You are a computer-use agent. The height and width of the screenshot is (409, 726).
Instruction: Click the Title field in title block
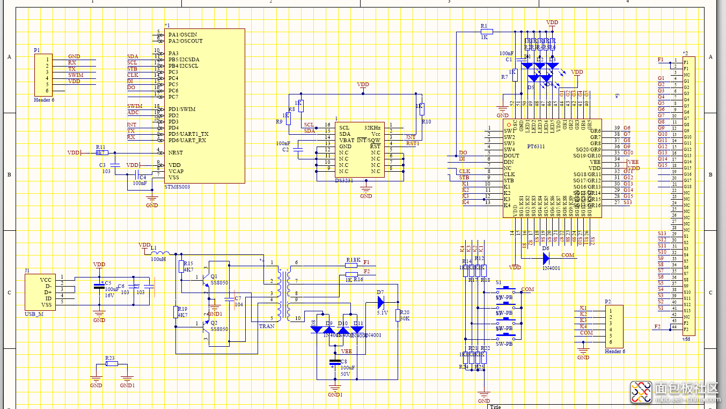tap(496, 407)
